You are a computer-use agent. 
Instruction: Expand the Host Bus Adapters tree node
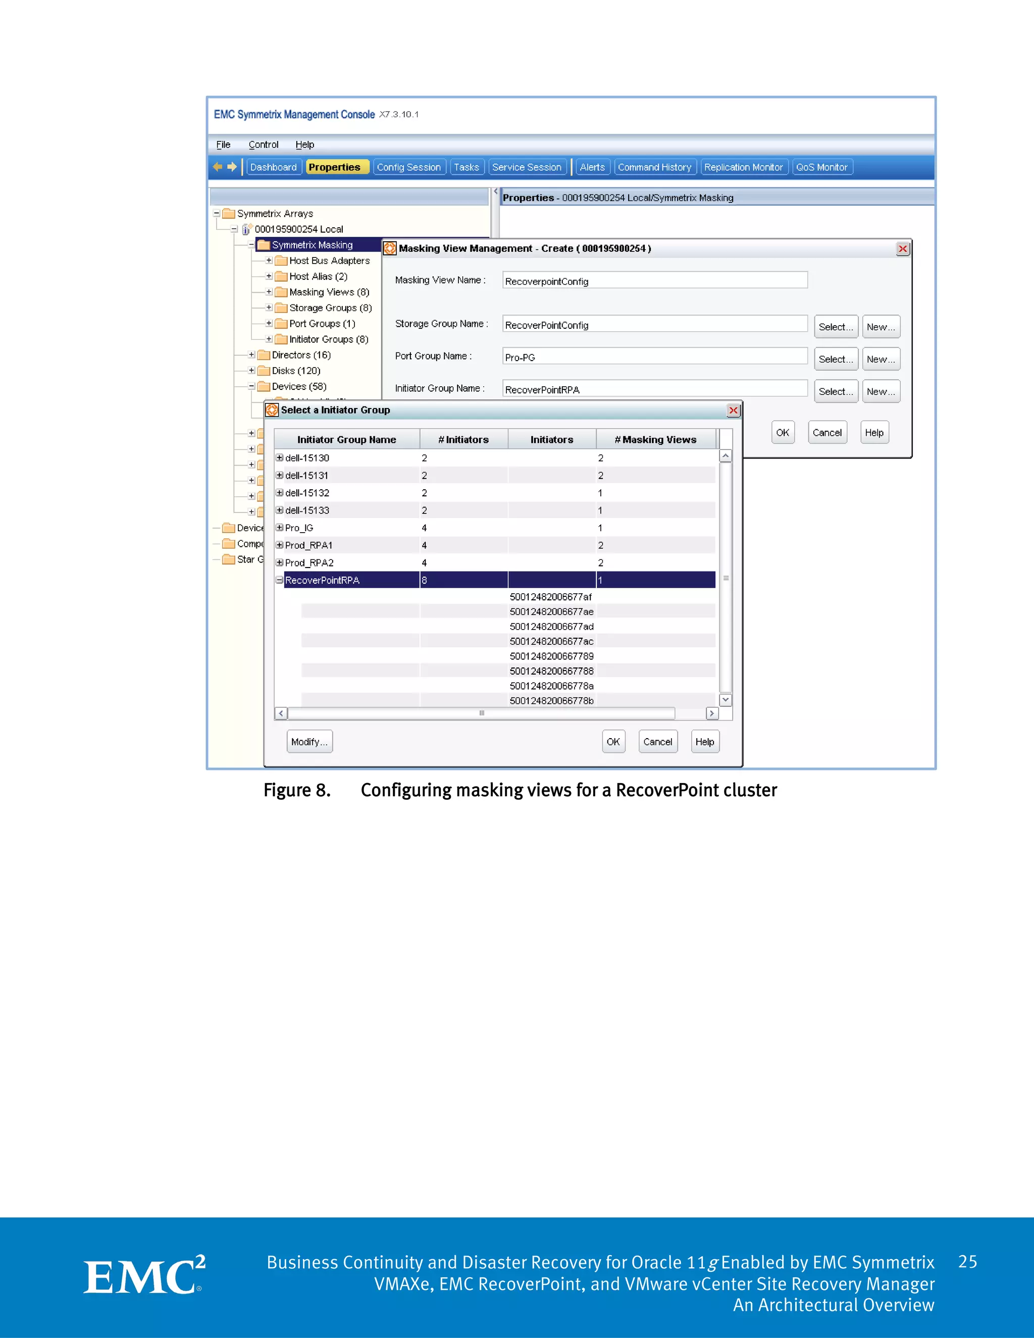(x=269, y=261)
